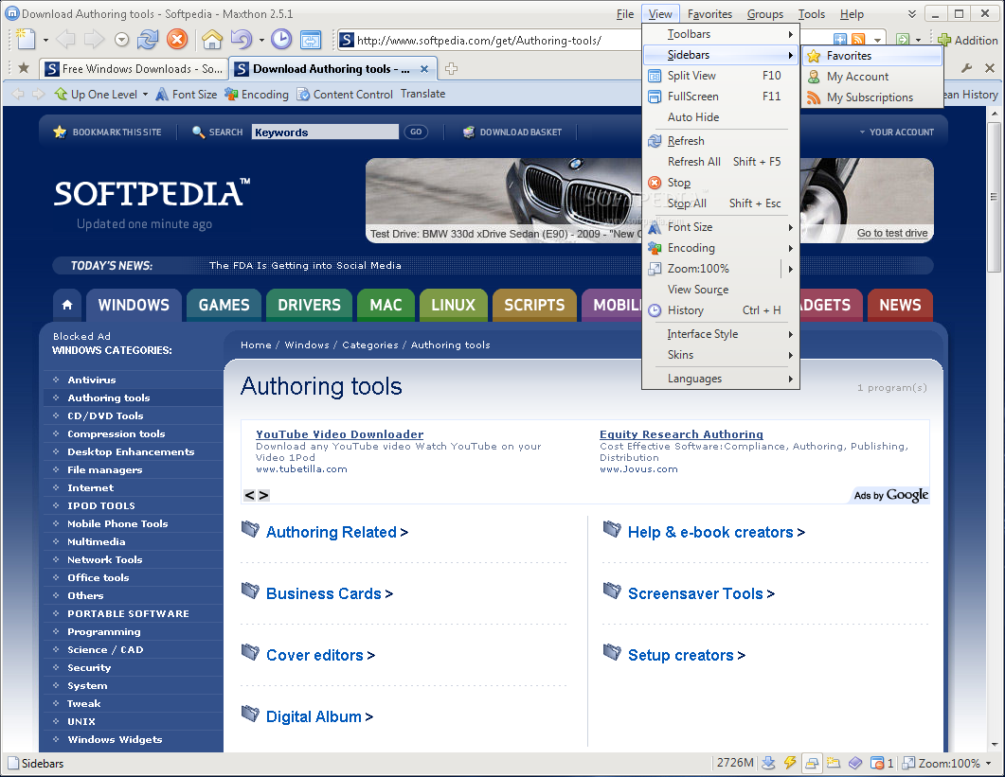Image resolution: width=1005 pixels, height=777 pixels.
Task: Add a new tab with plus icon
Action: tap(451, 68)
